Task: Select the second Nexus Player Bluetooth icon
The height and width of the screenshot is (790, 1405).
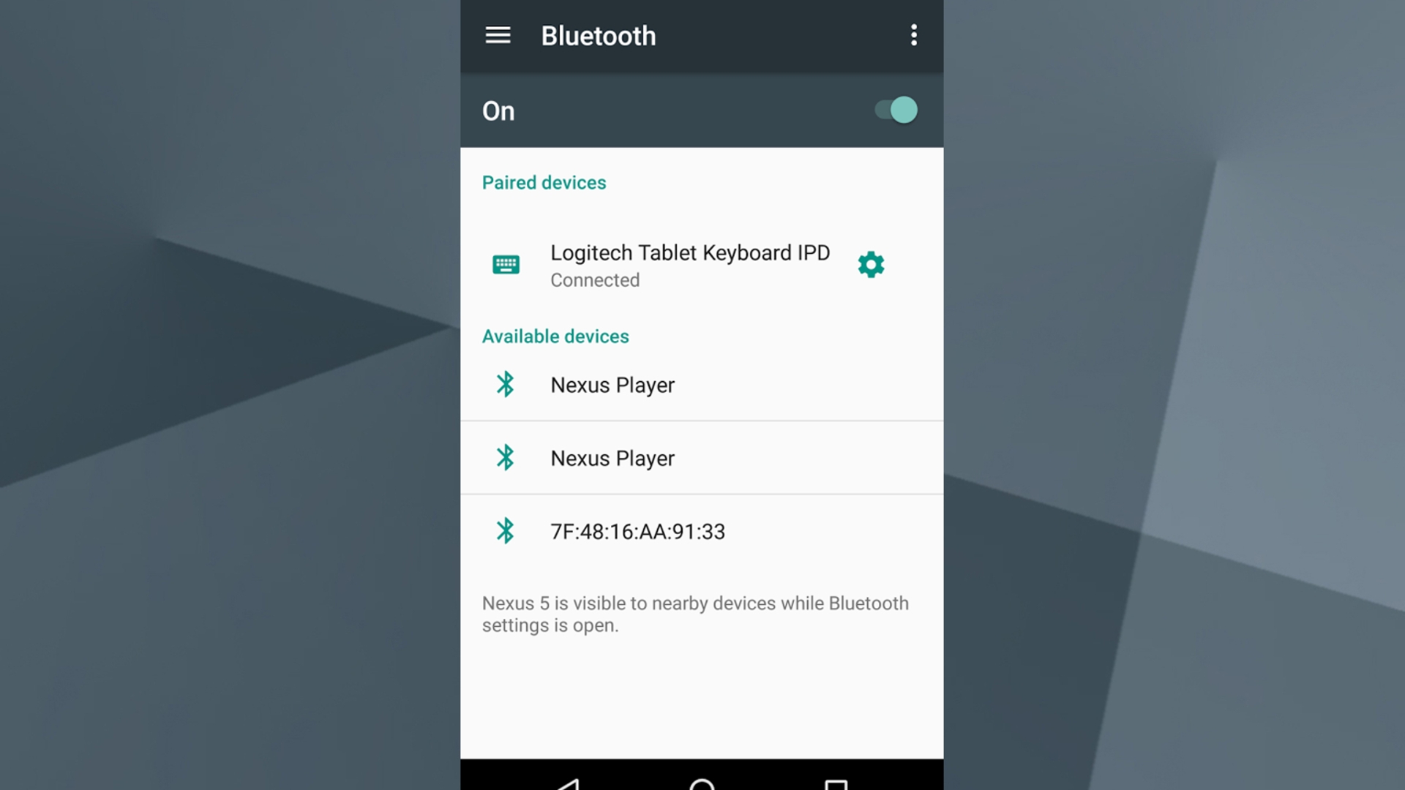Action: [x=505, y=458]
